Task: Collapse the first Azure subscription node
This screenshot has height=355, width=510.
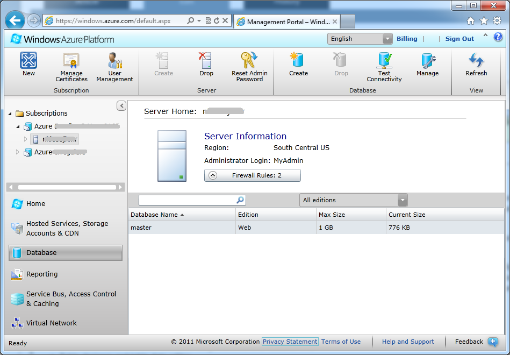Action: pos(18,126)
